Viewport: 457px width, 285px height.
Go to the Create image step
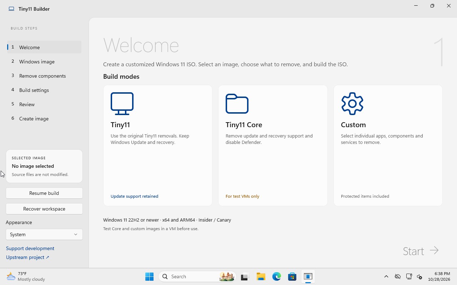pos(44,119)
